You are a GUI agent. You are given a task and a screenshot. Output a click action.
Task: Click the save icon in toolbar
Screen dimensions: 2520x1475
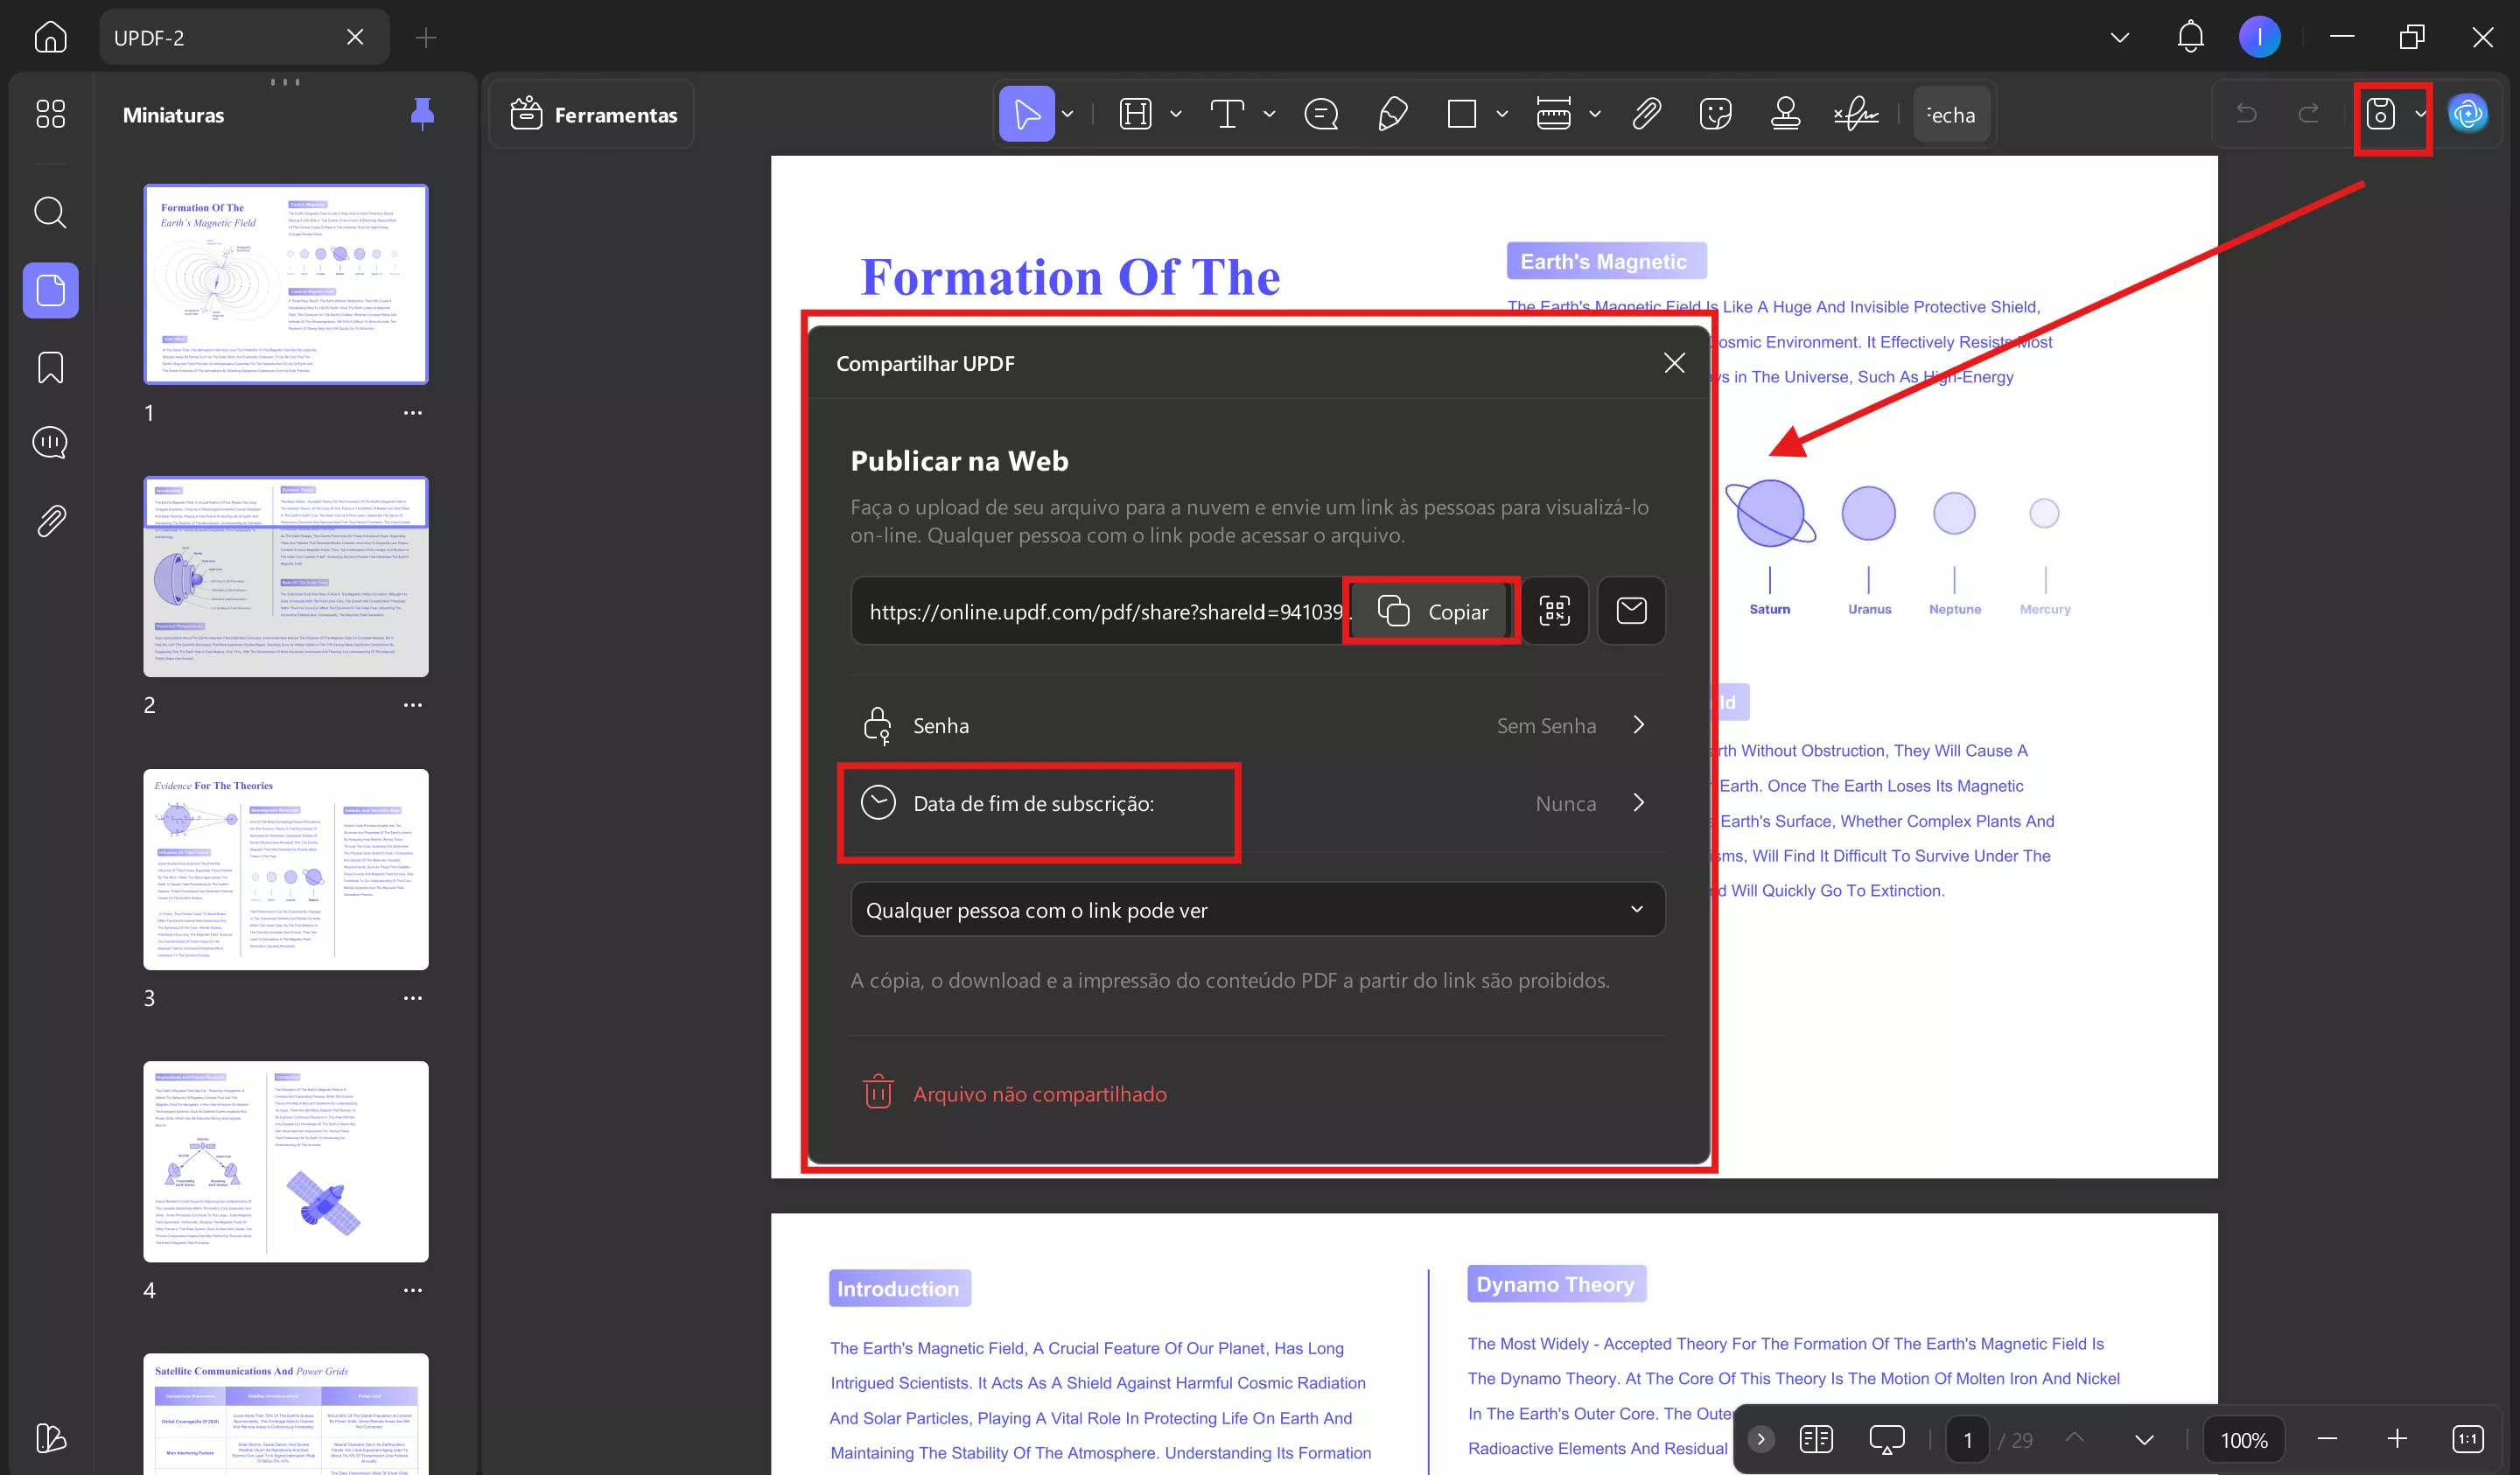coord(2380,114)
